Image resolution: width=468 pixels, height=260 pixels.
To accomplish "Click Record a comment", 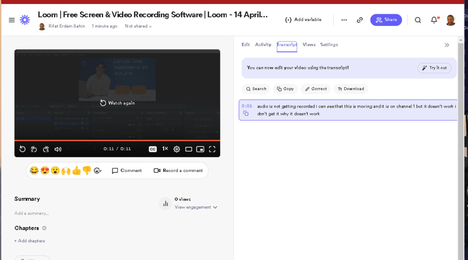I will [x=178, y=171].
